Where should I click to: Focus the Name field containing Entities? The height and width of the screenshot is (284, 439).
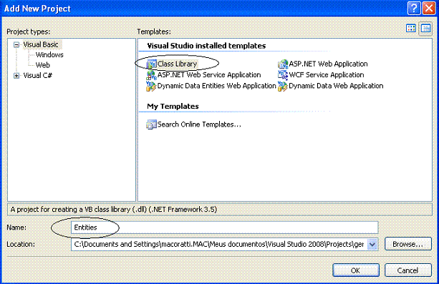(225, 227)
